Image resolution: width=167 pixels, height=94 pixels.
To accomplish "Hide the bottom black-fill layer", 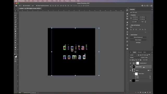I will [x=130, y=81].
